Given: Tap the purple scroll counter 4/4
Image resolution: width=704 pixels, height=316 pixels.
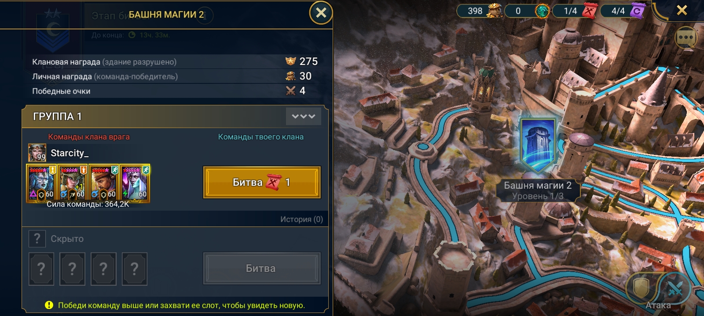Looking at the screenshot, I should (623, 11).
